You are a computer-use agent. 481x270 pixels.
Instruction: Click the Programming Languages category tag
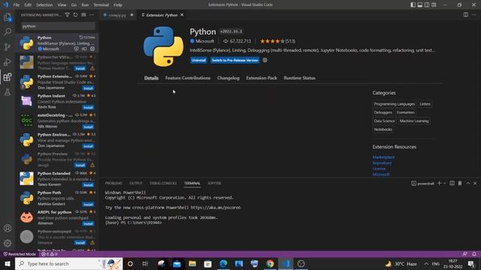click(394, 103)
